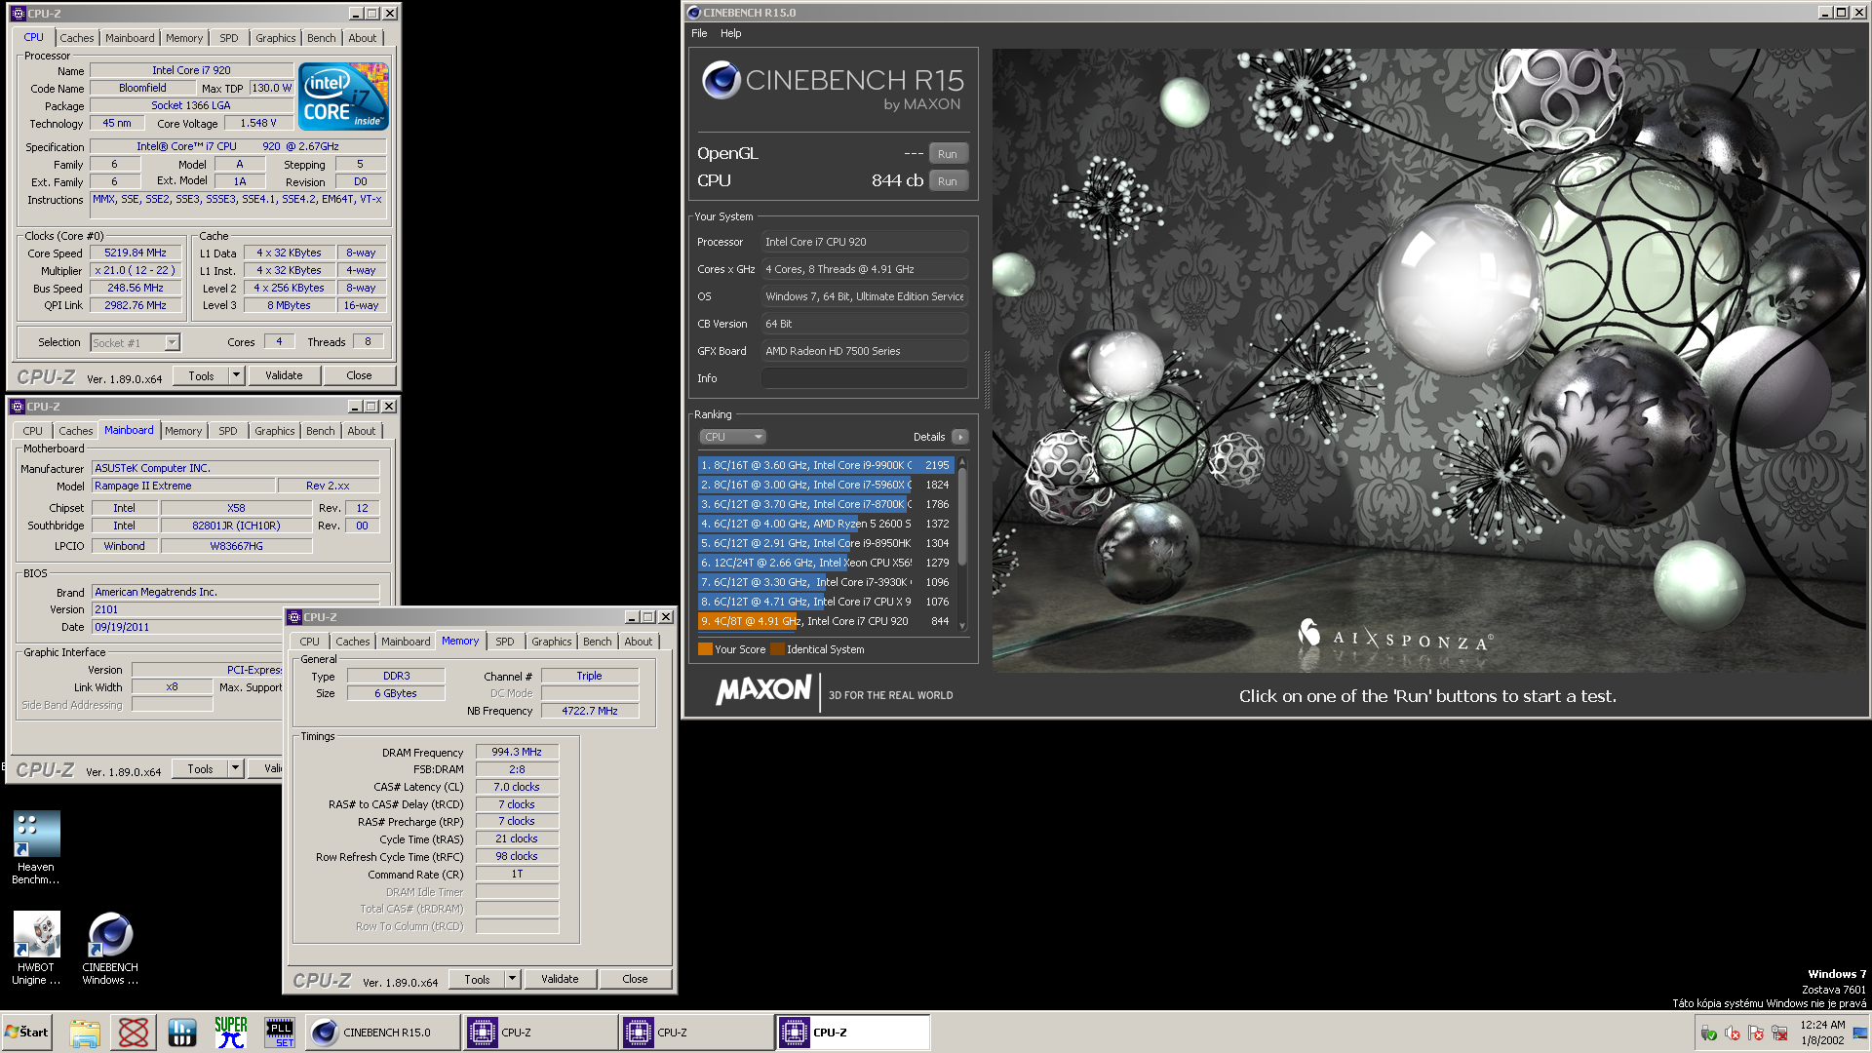Click Core Speed value 5219.84 MHz
Viewport: 1872px width, 1053px height.
coord(136,253)
